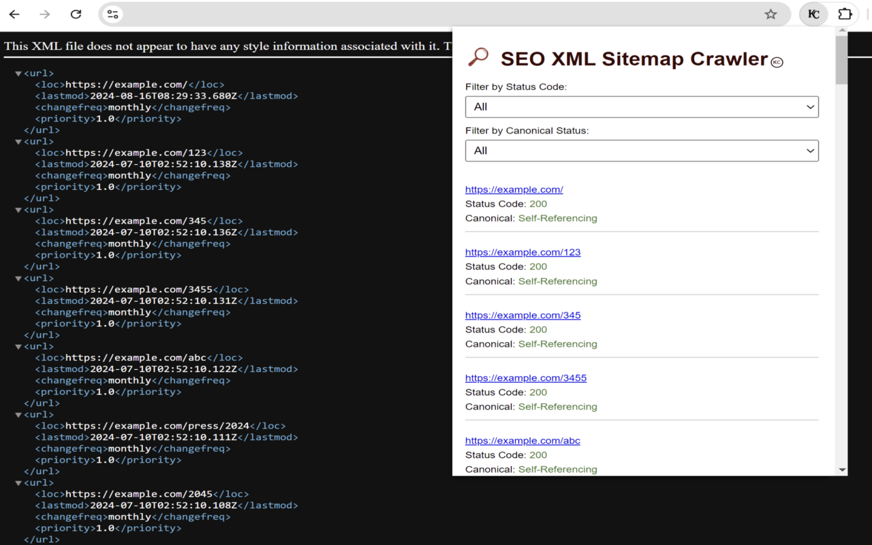Open the browser extensions puzzle icon

tap(845, 14)
